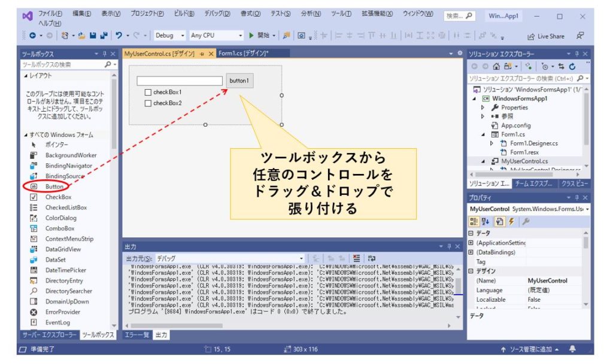Screen dimensions: 613x364
Task: Select the CheckBox control in the toolbox
Action: pyautogui.click(x=58, y=197)
